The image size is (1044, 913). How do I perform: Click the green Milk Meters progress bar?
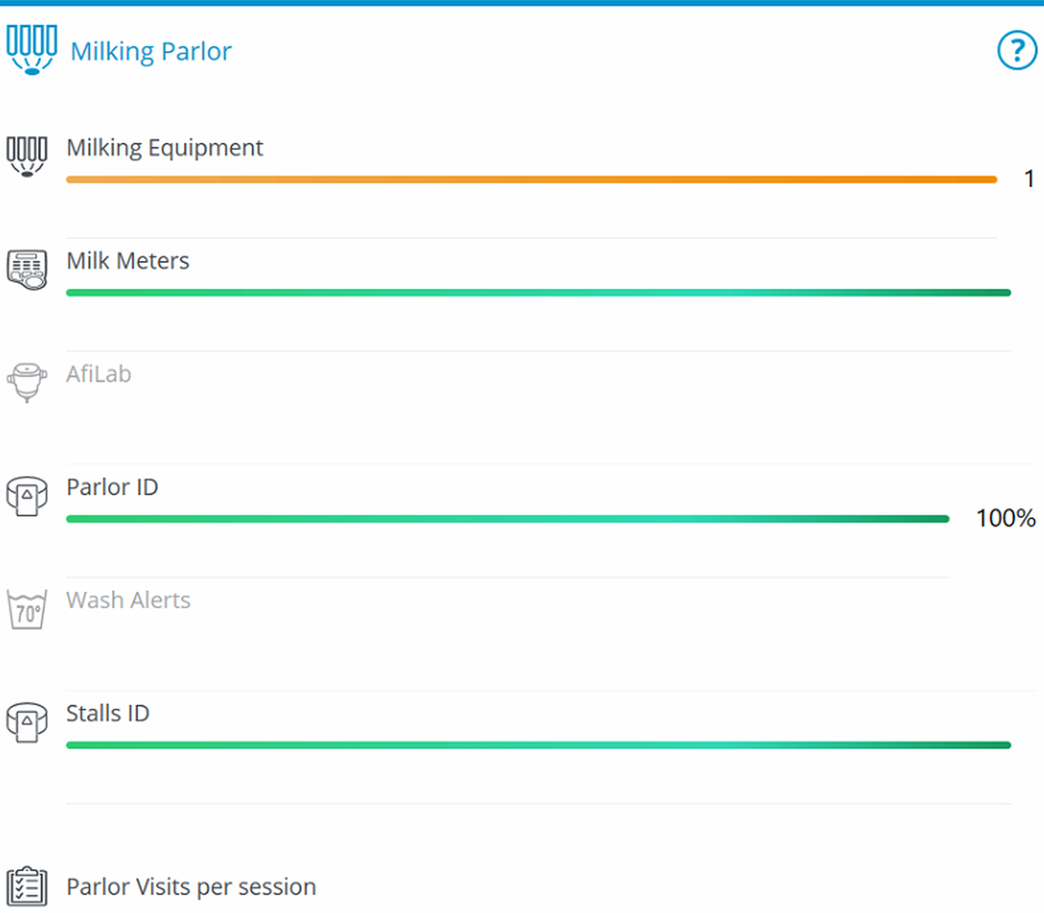pyautogui.click(x=538, y=293)
